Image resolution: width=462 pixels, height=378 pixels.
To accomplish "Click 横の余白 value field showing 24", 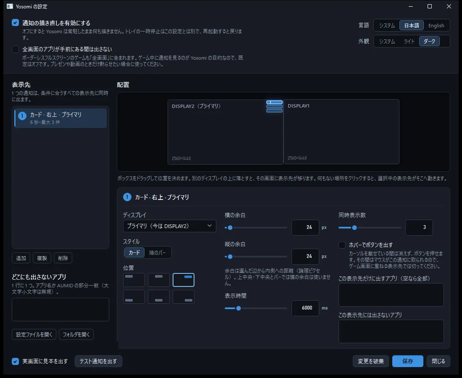I will [x=305, y=228].
